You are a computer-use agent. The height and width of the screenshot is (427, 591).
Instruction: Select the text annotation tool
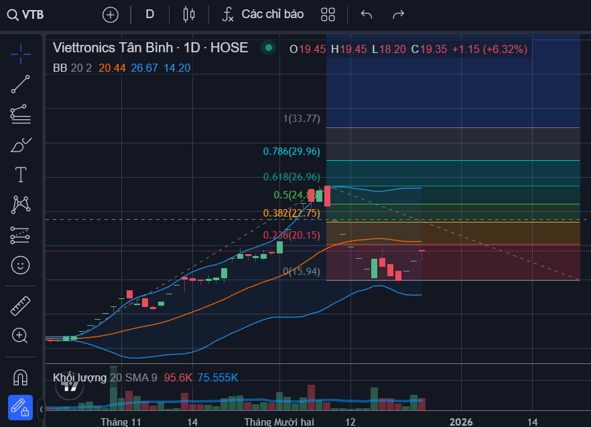(x=20, y=175)
